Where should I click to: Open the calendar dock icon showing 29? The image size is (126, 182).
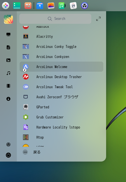click(73, 6)
